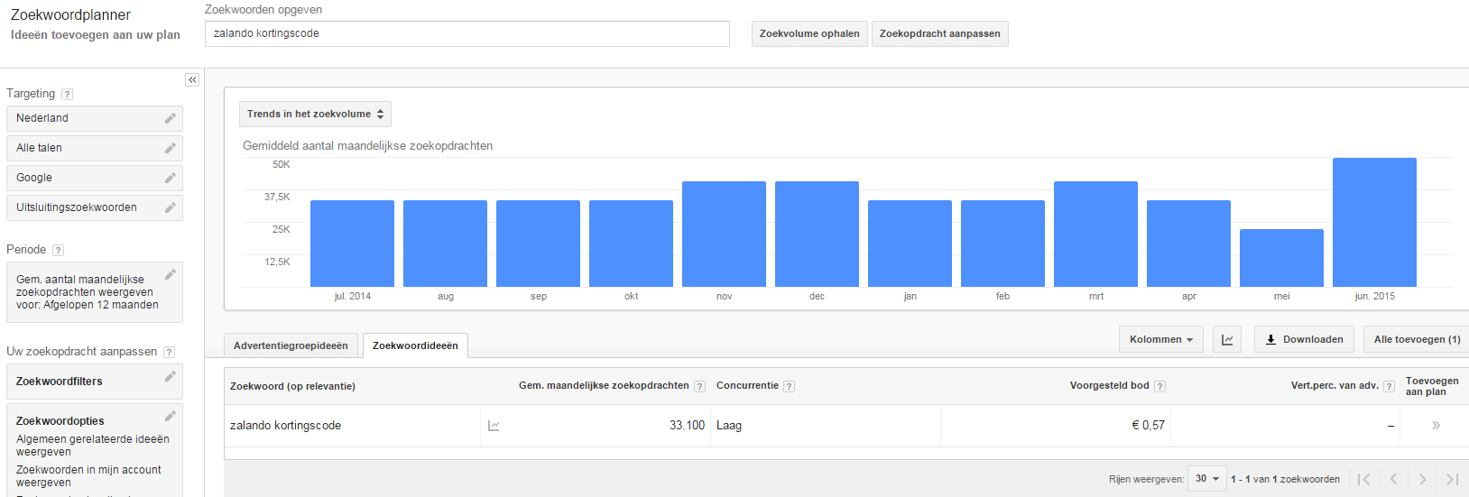Open Trends in het zoekvolume dropdown
Screen dimensions: 1469x497
point(315,114)
